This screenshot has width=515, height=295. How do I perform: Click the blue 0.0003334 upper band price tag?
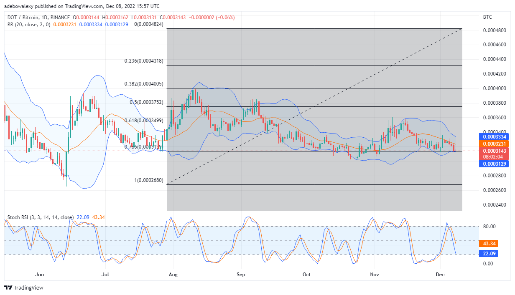495,136
